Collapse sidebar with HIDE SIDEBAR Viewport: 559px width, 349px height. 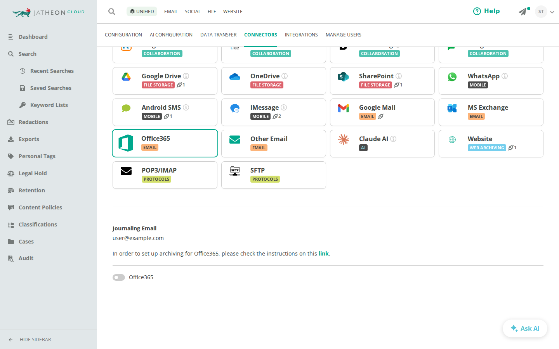point(30,340)
